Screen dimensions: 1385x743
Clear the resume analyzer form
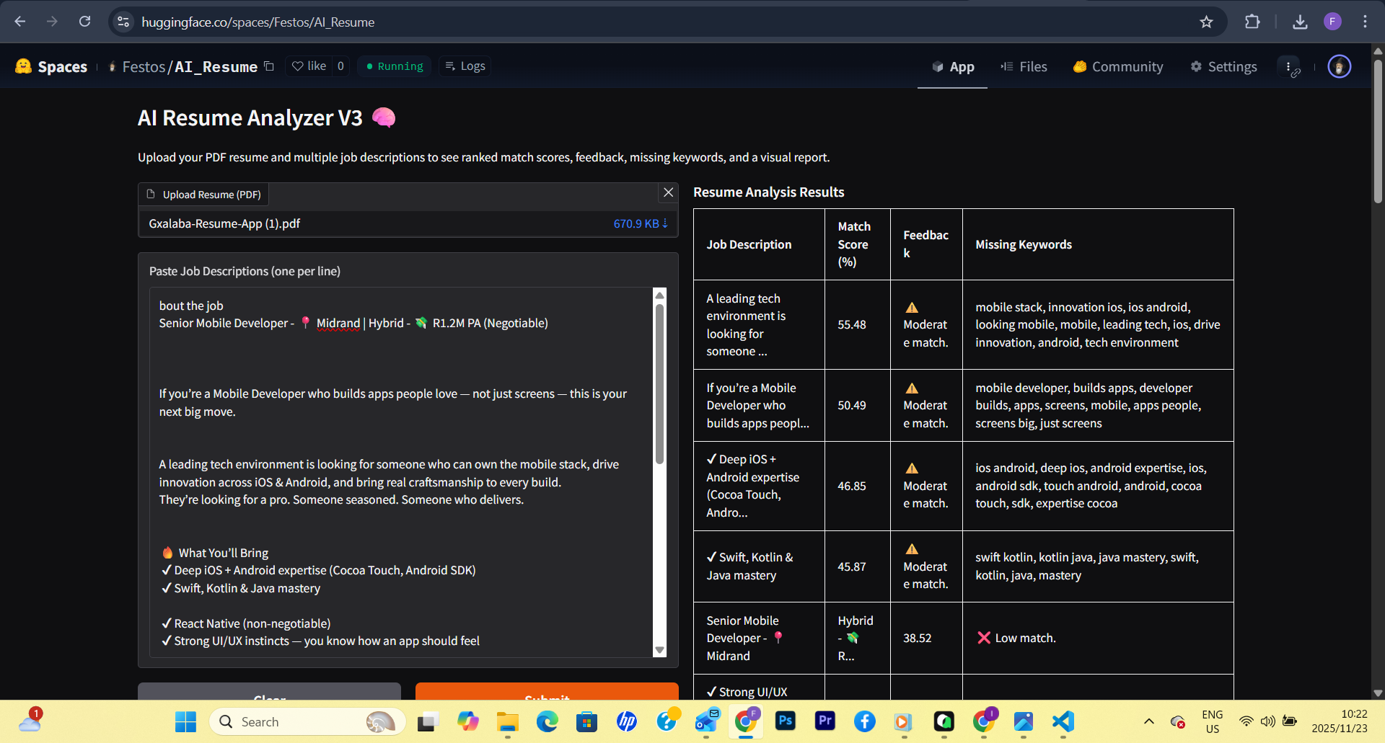pyautogui.click(x=269, y=692)
